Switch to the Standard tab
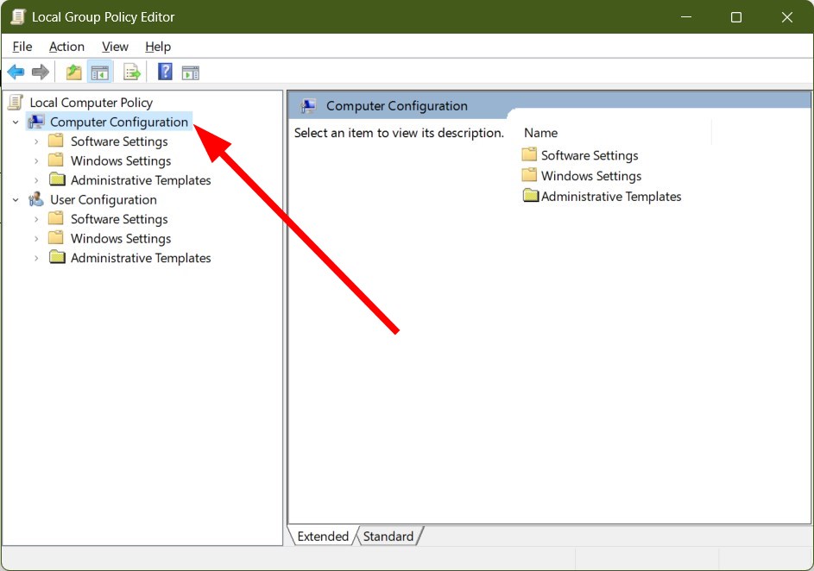Image resolution: width=814 pixels, height=571 pixels. 388,536
